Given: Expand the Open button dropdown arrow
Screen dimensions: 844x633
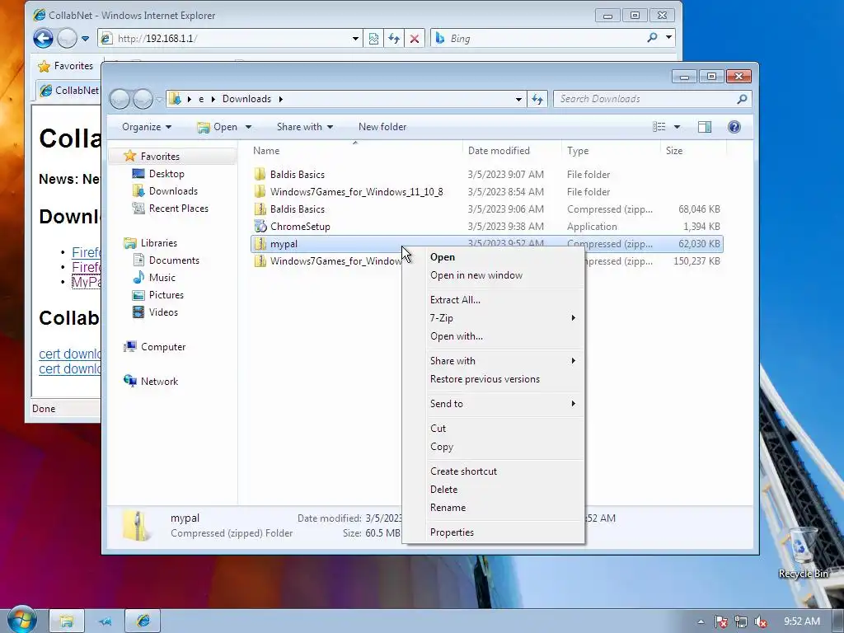Looking at the screenshot, I should click(248, 127).
